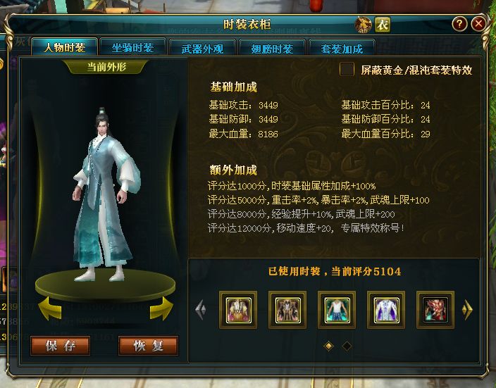The height and width of the screenshot is (388, 496).
Task: Rotate character right with yellow arrow
Action: (x=161, y=308)
